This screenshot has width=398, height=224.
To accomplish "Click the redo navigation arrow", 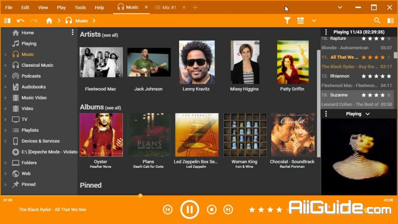I will point(34,20).
